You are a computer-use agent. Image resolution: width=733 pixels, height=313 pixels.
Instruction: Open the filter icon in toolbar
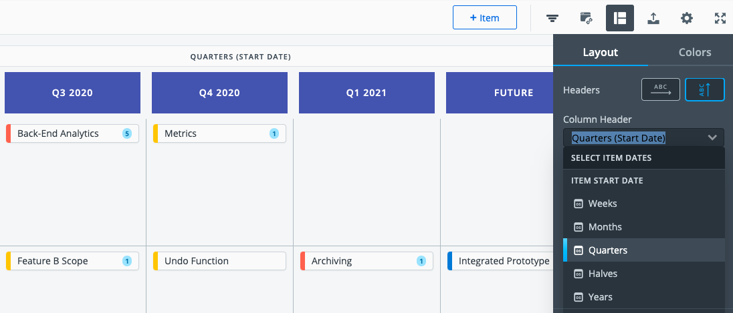[x=552, y=18]
